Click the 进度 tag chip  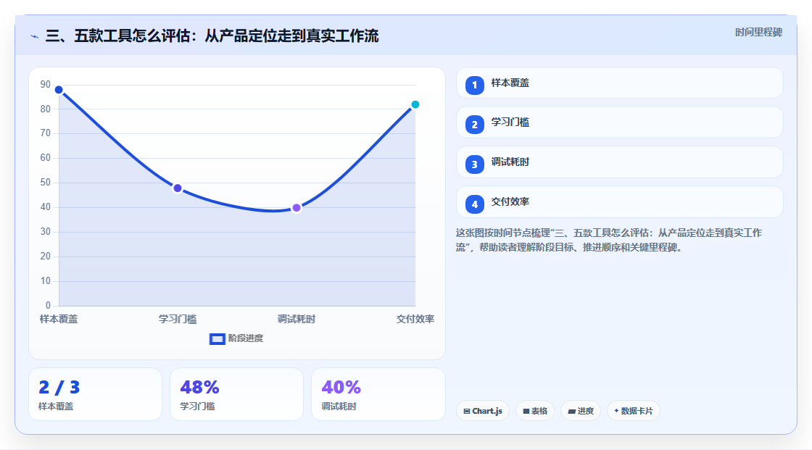tap(581, 411)
